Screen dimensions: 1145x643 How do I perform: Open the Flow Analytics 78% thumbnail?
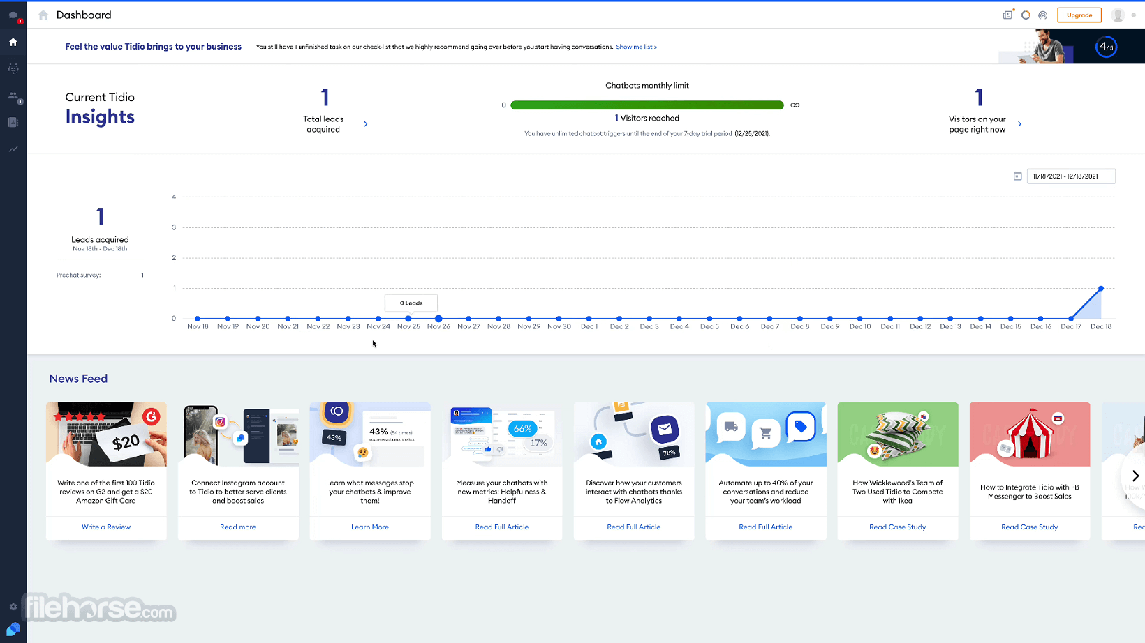coord(634,434)
